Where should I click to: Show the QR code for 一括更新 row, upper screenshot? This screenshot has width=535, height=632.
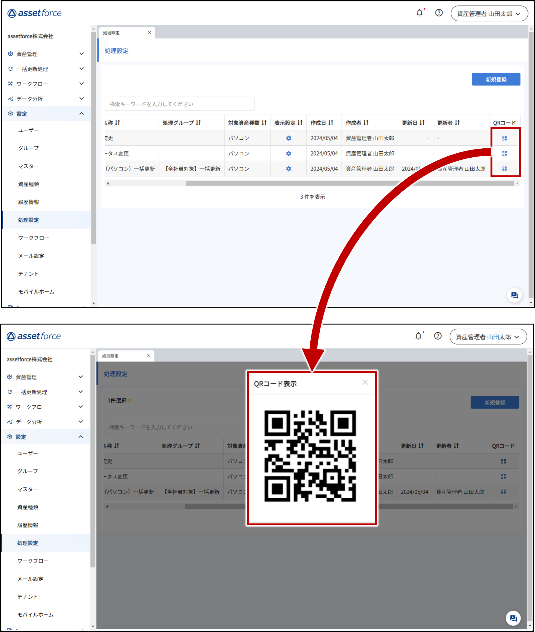505,169
